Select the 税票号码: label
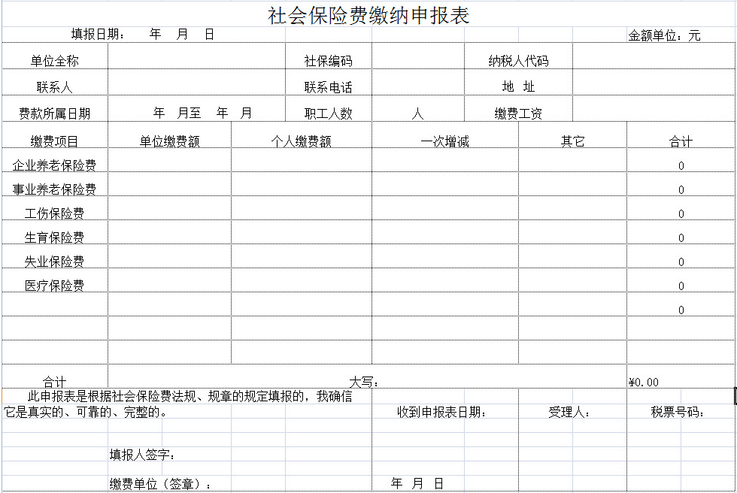 click(x=678, y=412)
